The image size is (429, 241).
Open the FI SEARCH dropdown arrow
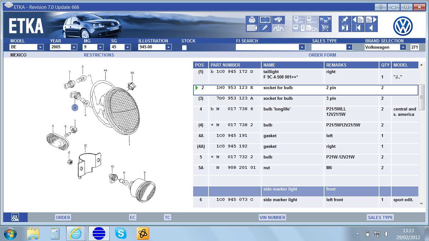point(302,47)
